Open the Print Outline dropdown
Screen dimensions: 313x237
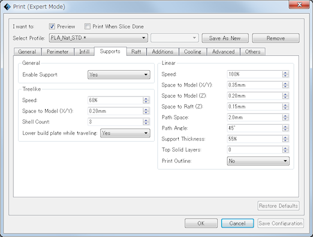(258, 161)
